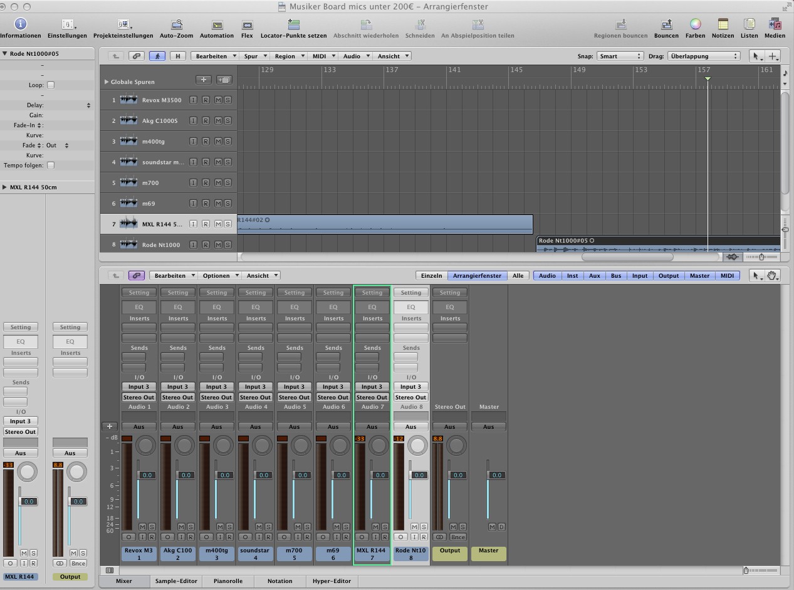Viewport: 794px width, 590px height.
Task: Click Locator-Punkte setzen icon
Action: point(293,24)
